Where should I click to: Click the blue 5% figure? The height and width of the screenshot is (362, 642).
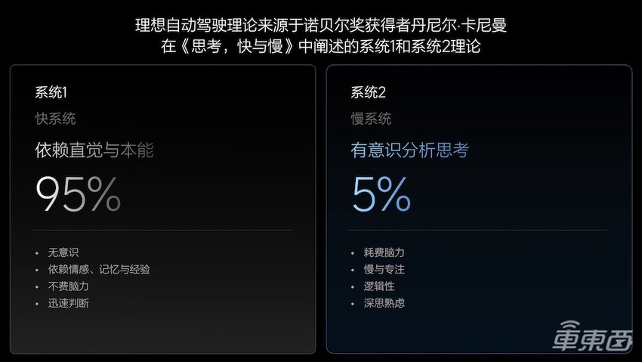click(x=381, y=194)
